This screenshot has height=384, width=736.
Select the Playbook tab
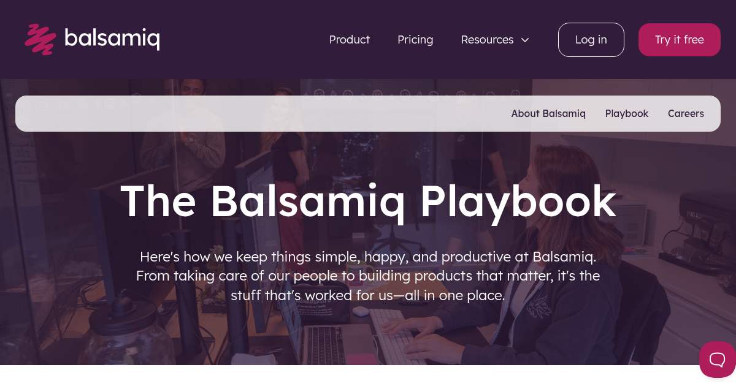(627, 113)
